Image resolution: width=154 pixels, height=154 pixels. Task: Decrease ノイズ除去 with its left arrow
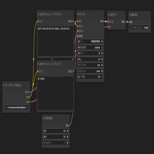click(x=79, y=77)
